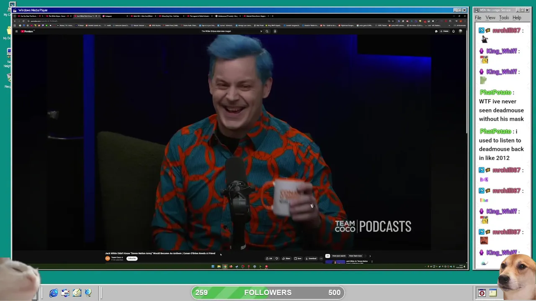The width and height of the screenshot is (536, 301).
Task: Open Tools menu in MSN Messenger
Action: [x=504, y=18]
